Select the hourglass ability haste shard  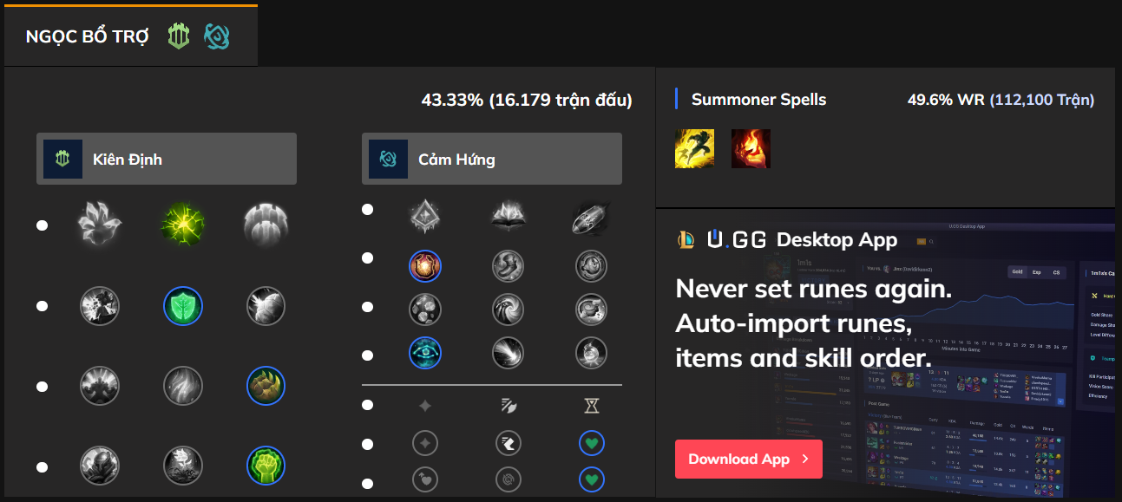click(x=591, y=405)
